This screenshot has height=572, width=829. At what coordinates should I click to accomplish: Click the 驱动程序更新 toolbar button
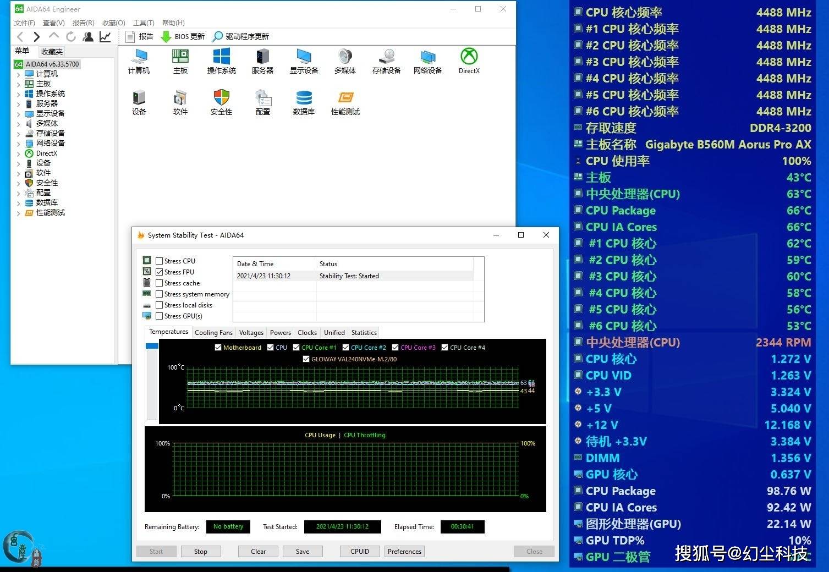coord(241,36)
